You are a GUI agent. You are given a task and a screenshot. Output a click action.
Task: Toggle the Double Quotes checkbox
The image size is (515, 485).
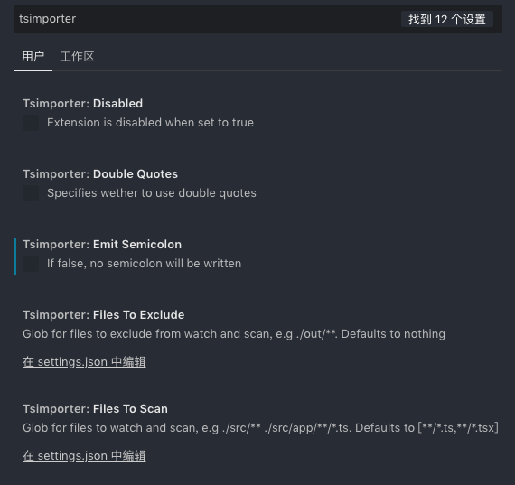[31, 193]
